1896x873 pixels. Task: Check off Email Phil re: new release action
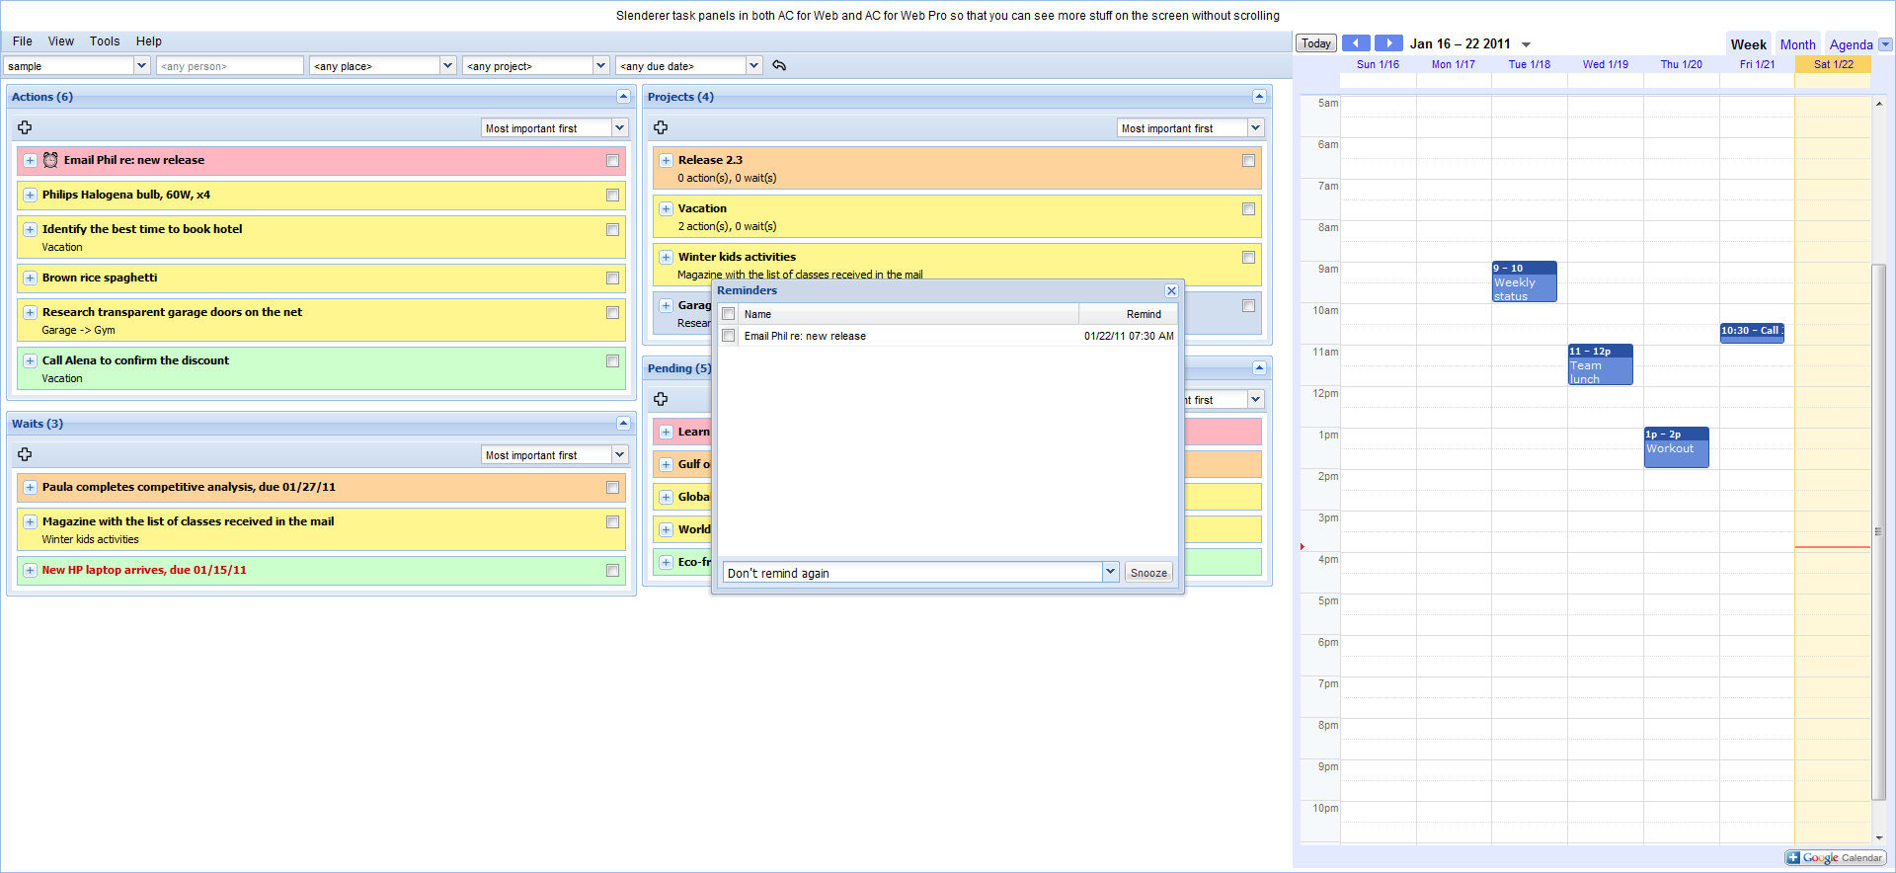pos(612,160)
